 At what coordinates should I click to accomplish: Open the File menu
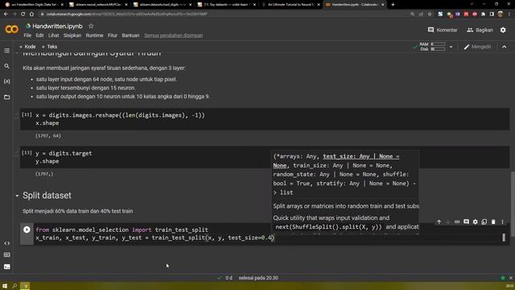[27, 35]
